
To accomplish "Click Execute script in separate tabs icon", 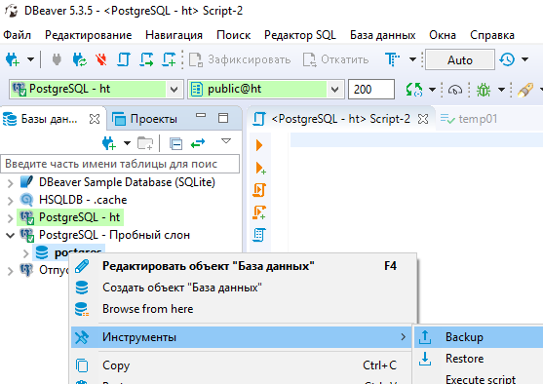I will [x=259, y=212].
